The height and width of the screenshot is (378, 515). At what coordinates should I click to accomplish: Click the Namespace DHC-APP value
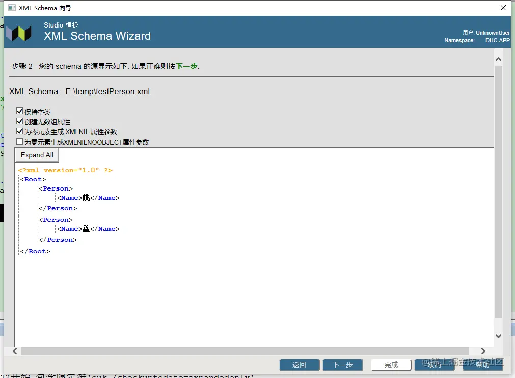(498, 40)
